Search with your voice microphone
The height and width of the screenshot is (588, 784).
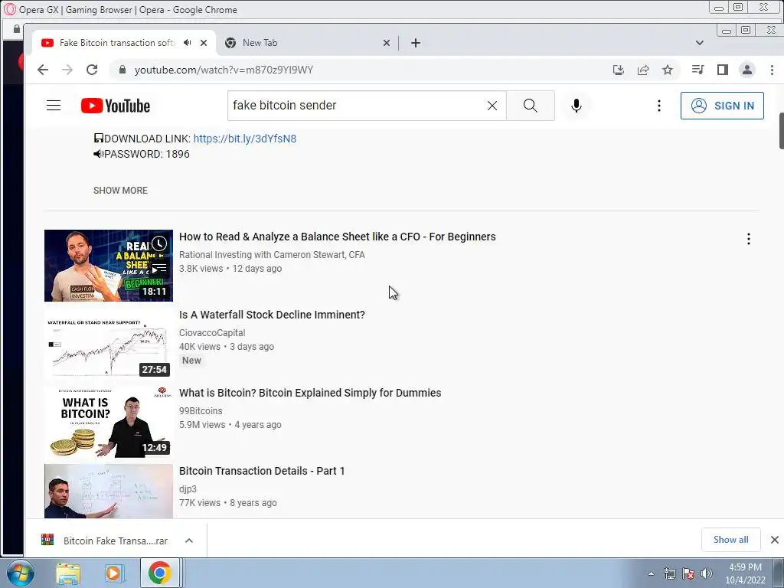click(577, 106)
